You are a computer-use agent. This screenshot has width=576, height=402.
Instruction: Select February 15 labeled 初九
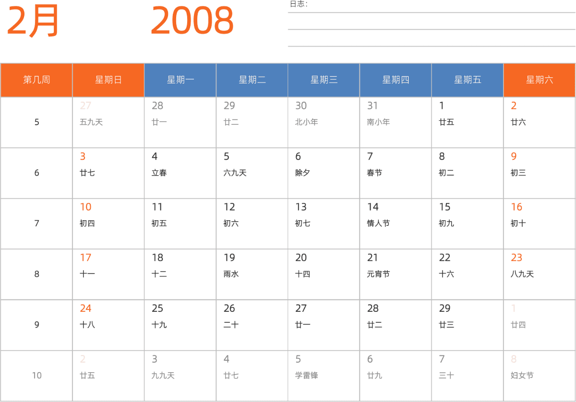click(468, 224)
